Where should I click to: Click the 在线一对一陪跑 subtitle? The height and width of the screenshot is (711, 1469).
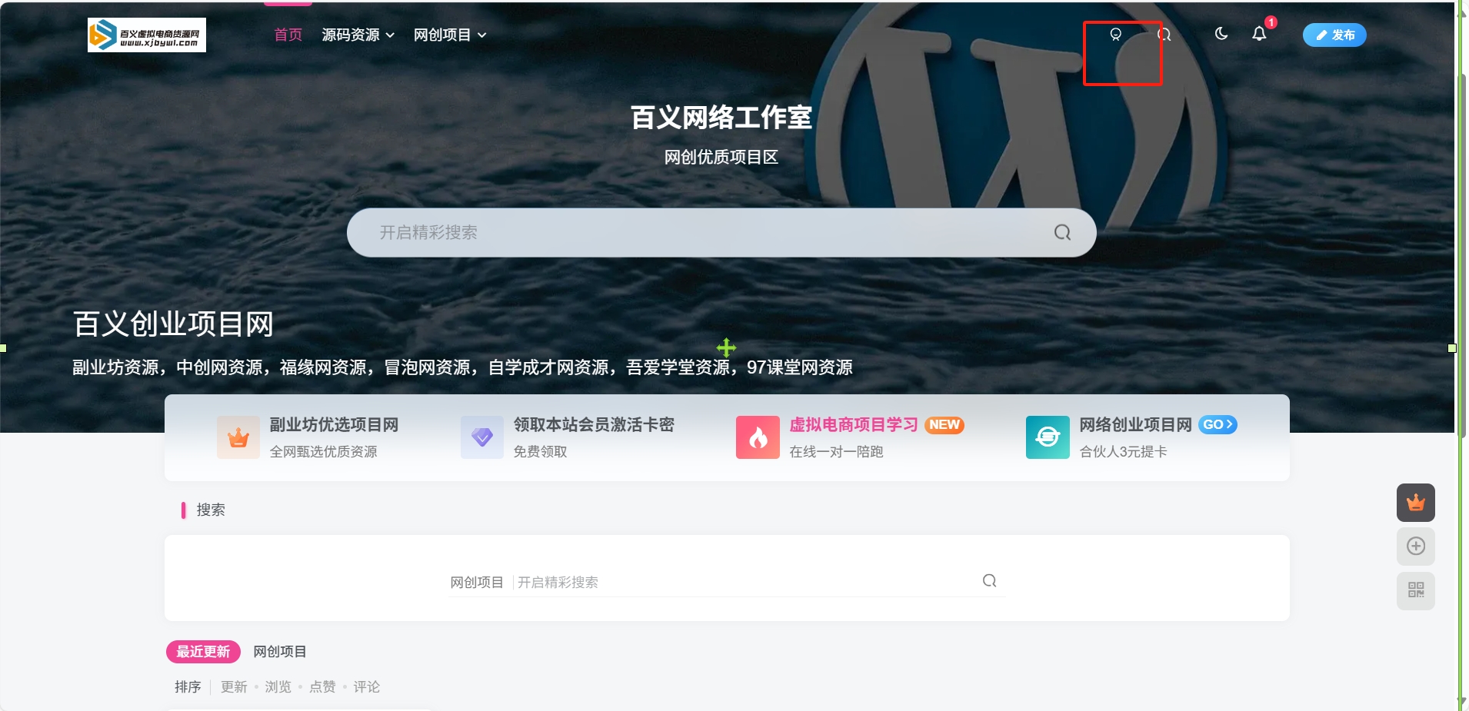pos(836,452)
